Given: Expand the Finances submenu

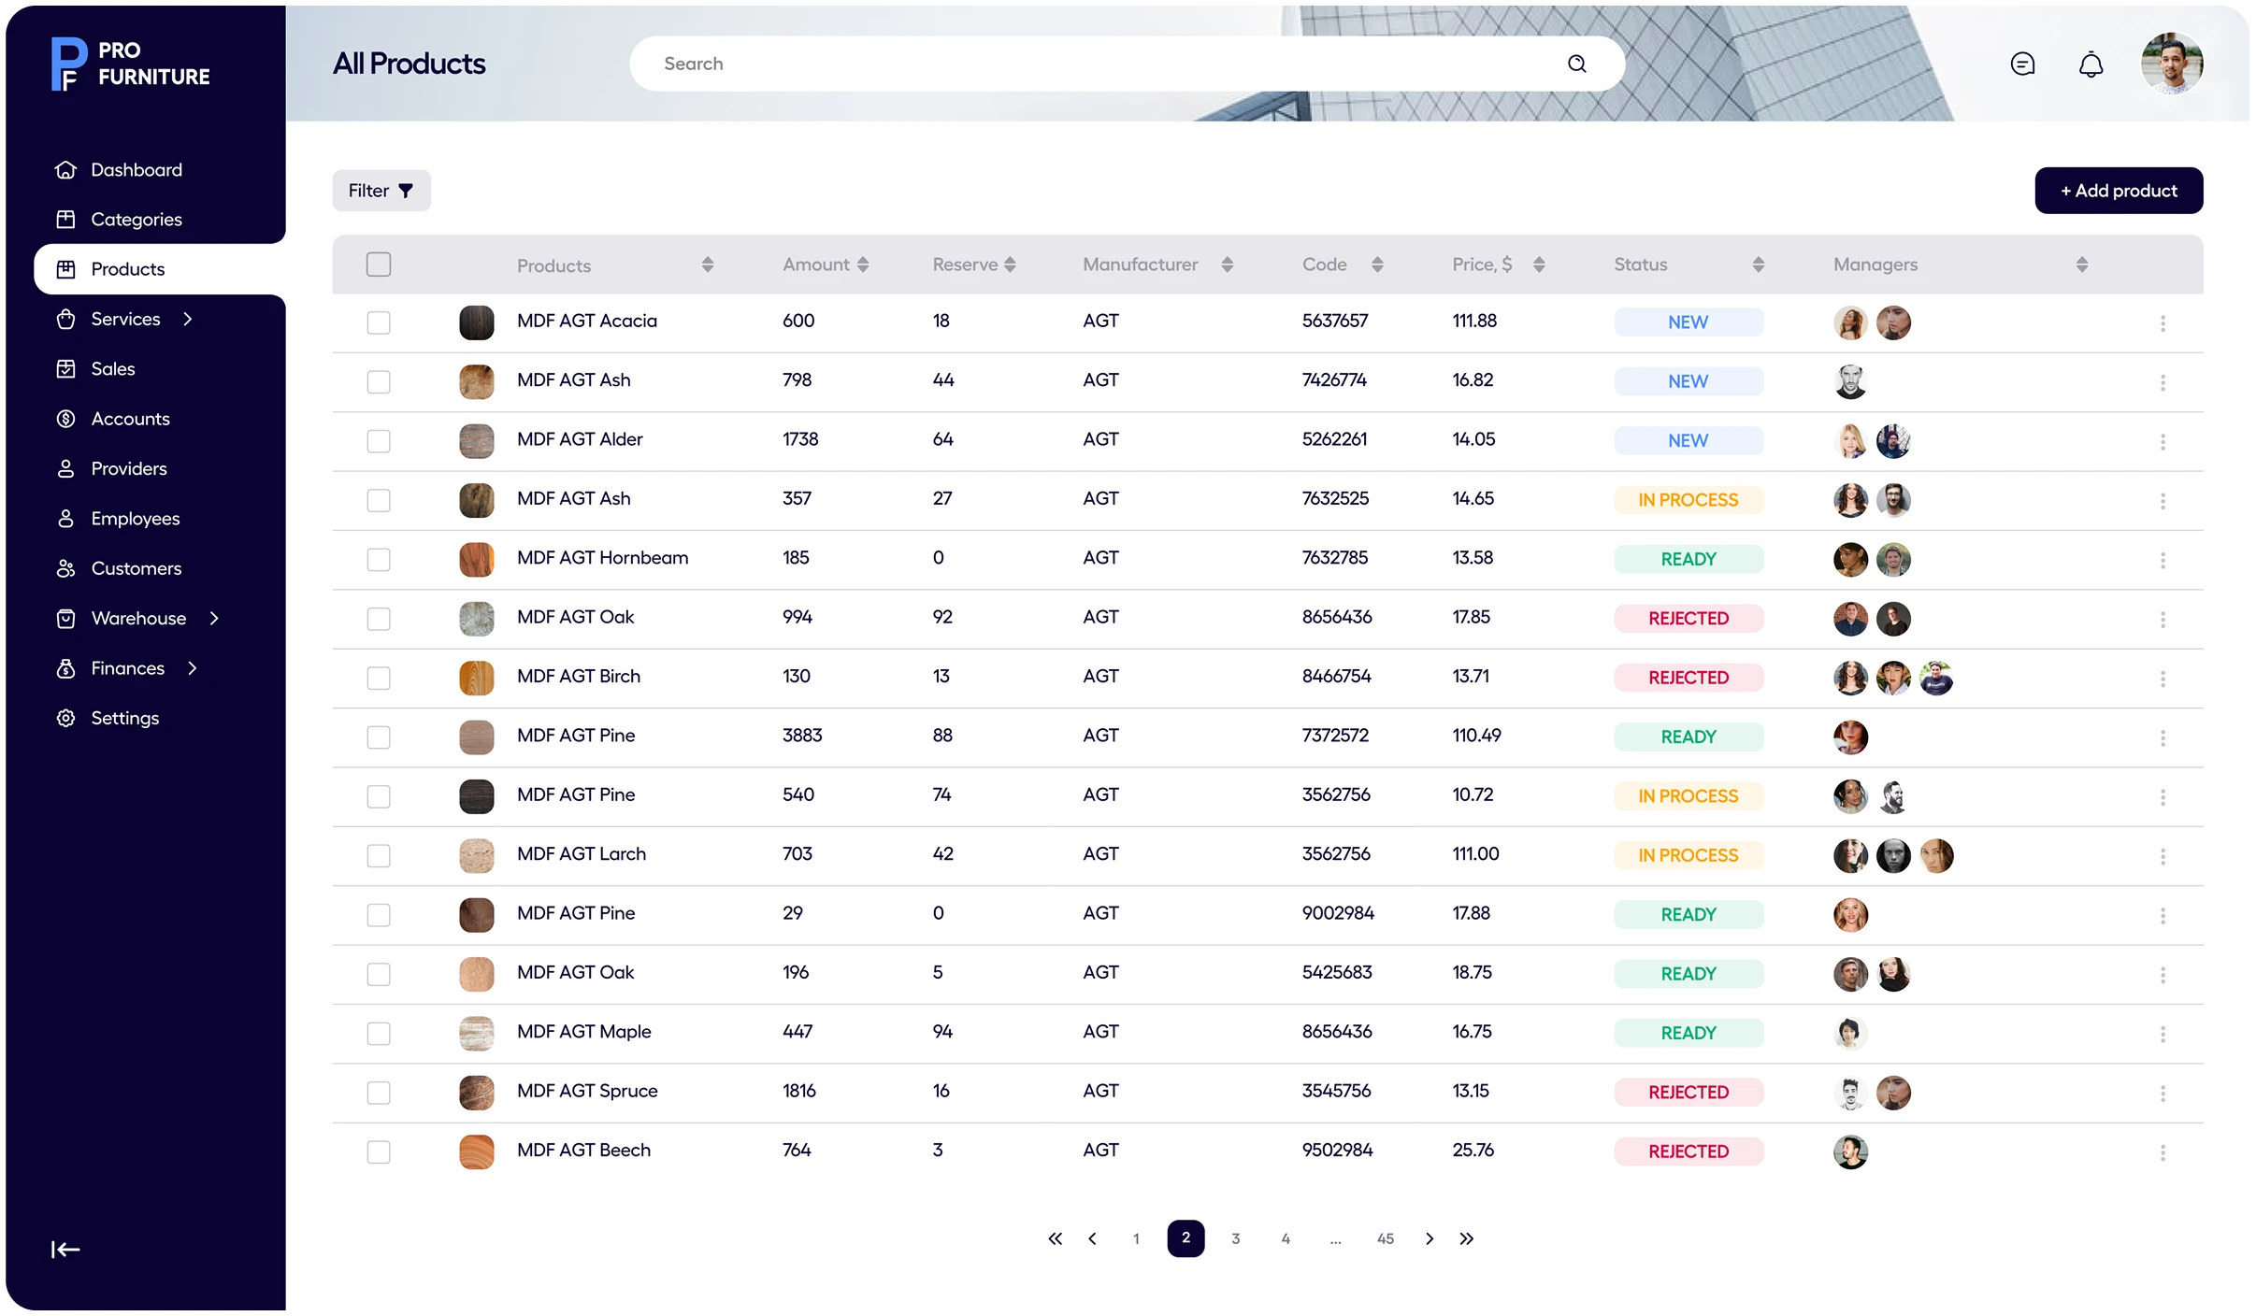Looking at the screenshot, I should pos(193,668).
